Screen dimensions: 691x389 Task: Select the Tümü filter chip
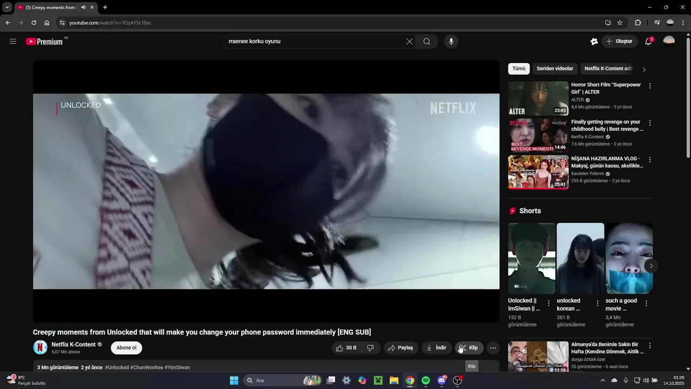(x=519, y=69)
